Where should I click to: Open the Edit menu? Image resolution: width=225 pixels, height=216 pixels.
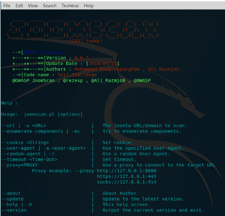(19, 6)
